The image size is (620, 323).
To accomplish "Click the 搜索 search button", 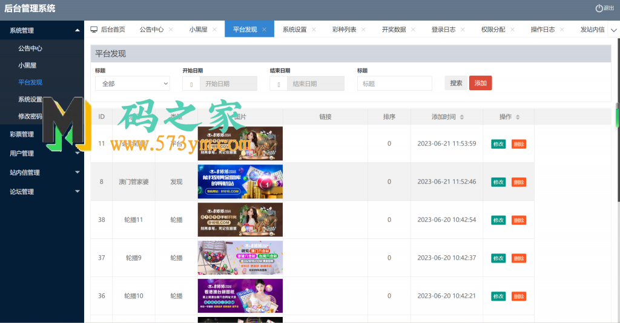I will pos(456,83).
